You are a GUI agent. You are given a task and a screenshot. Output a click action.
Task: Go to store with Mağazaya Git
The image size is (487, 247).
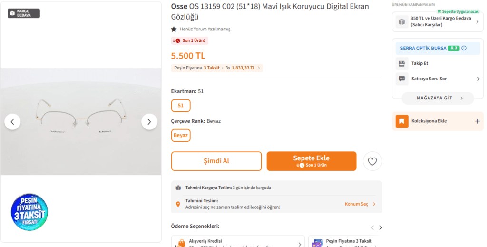point(438,98)
